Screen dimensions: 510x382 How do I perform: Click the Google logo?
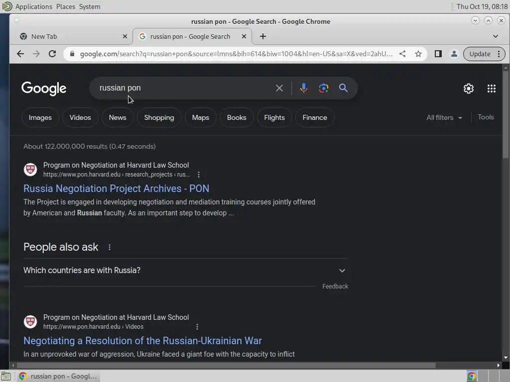click(x=44, y=89)
